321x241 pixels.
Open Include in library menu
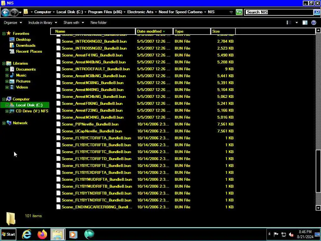point(43,23)
